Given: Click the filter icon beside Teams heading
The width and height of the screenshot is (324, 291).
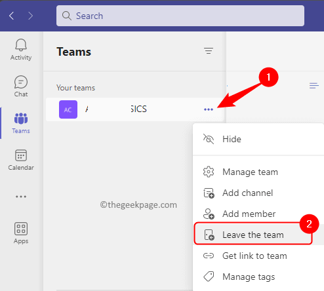Looking at the screenshot, I should coord(209,51).
